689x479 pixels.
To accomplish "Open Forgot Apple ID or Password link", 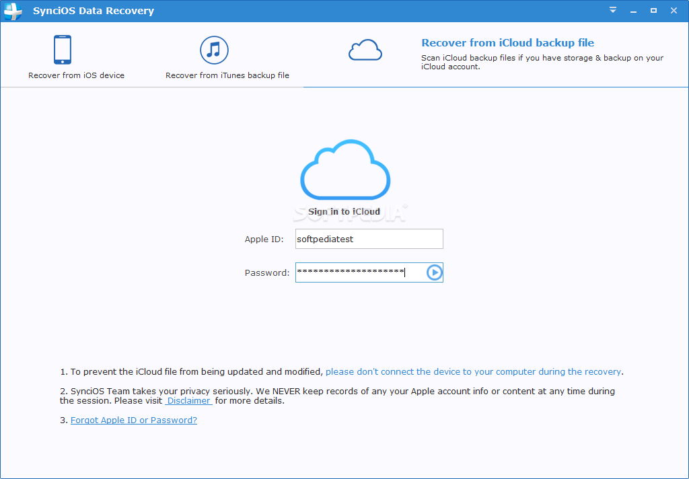I will (x=134, y=420).
